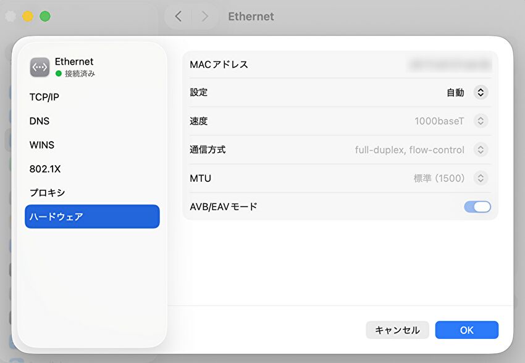Click the green zoom window button
The width and height of the screenshot is (525, 363).
pos(45,17)
